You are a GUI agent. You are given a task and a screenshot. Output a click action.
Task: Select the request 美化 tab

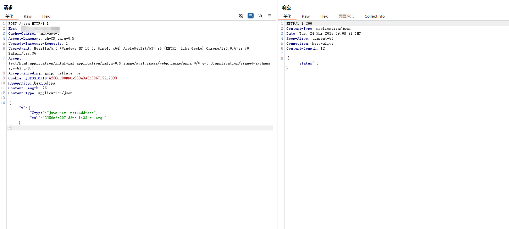click(9, 16)
